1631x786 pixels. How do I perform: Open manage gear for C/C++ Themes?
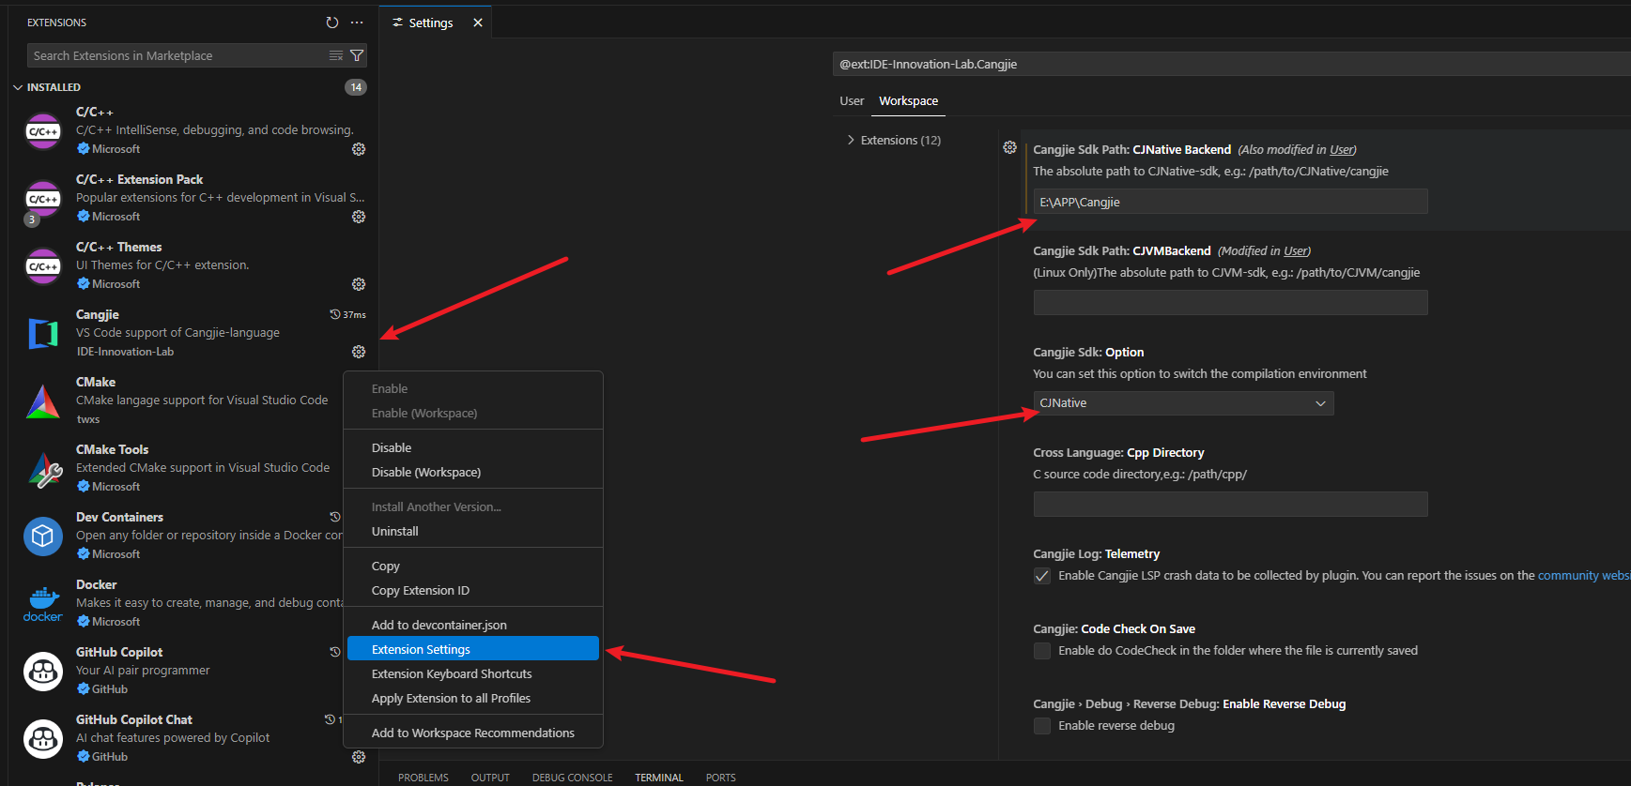359,284
